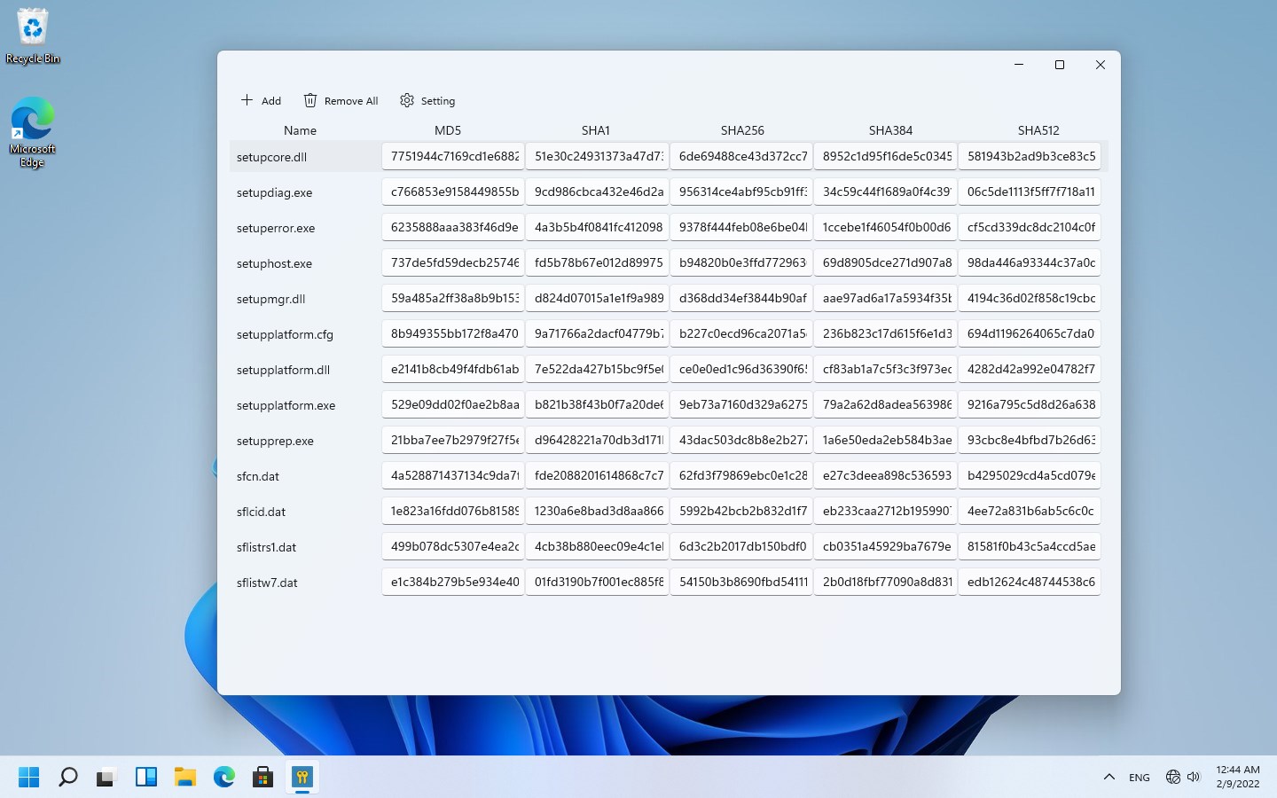
Task: Click the SHA512 field for sflistw7.dat
Action: click(1030, 582)
